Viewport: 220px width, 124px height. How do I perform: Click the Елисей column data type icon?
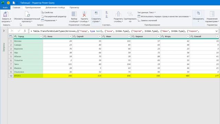coord(192,37)
